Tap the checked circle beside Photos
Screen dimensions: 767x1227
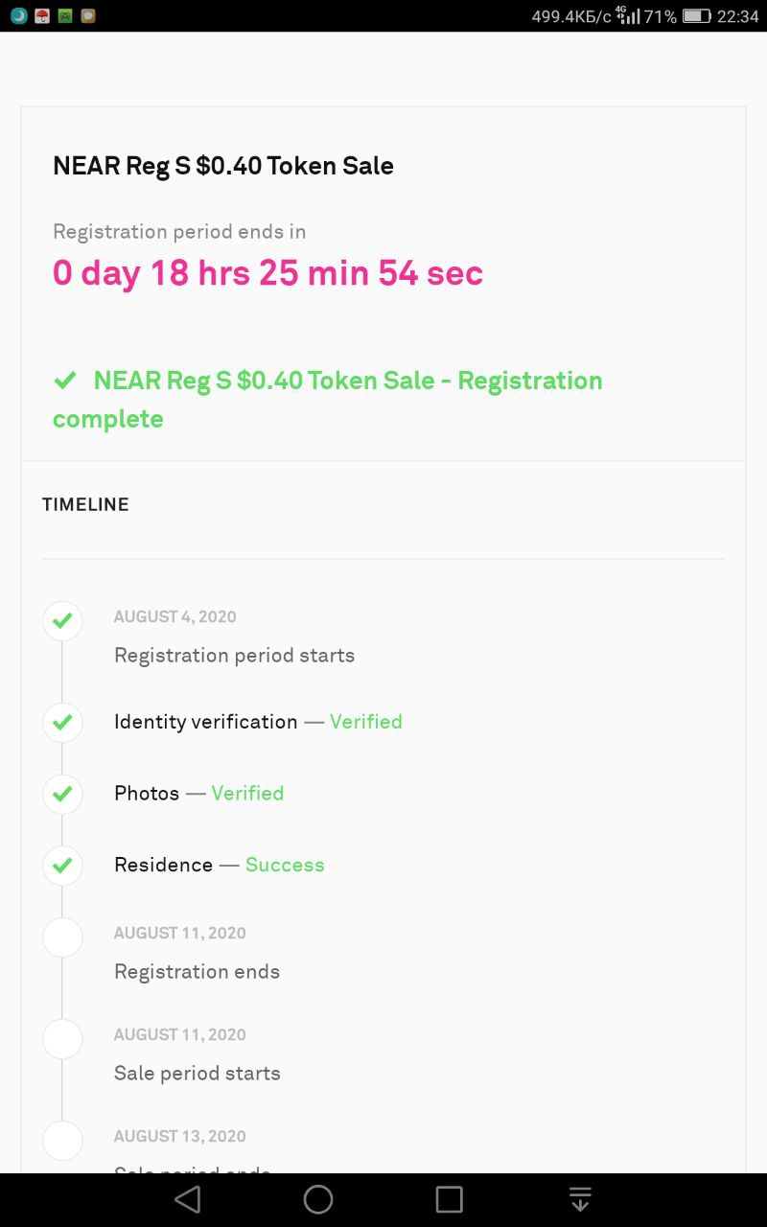[x=62, y=794]
